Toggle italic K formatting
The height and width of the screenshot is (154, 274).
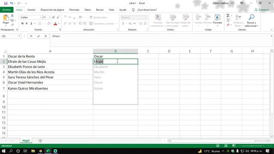27,24
